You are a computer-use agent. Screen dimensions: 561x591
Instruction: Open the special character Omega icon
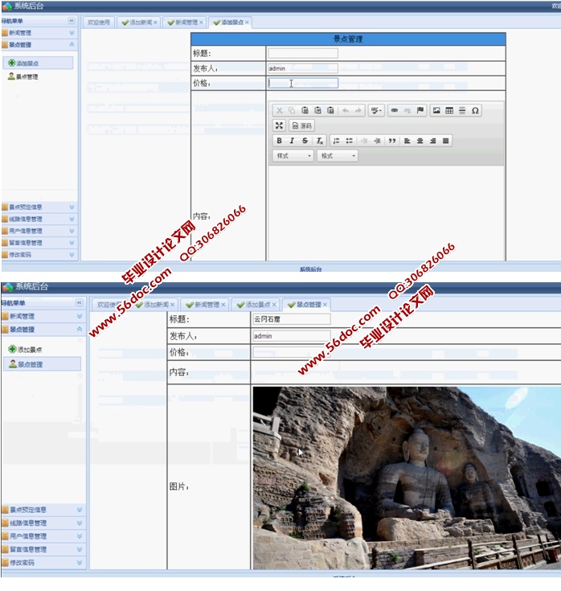coord(475,110)
